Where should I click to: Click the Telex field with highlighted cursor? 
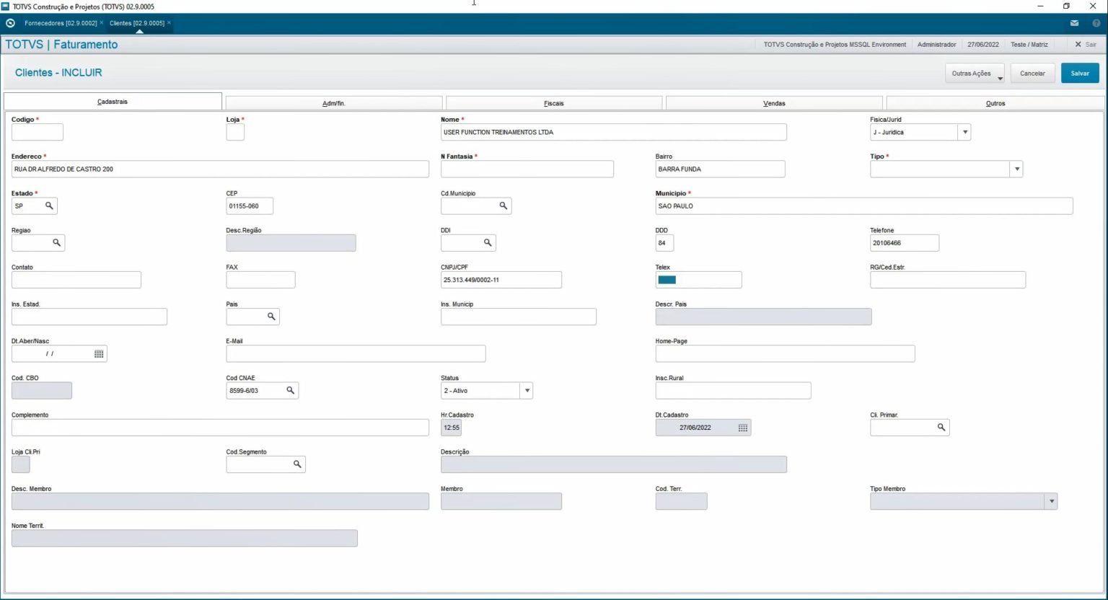[x=698, y=280]
